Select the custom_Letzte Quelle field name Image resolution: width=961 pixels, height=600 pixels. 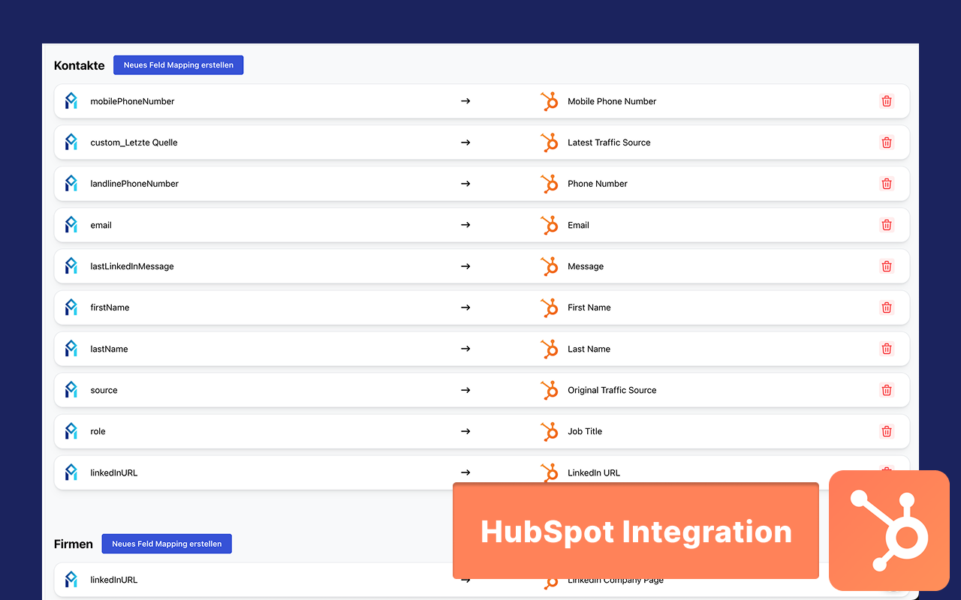(134, 142)
